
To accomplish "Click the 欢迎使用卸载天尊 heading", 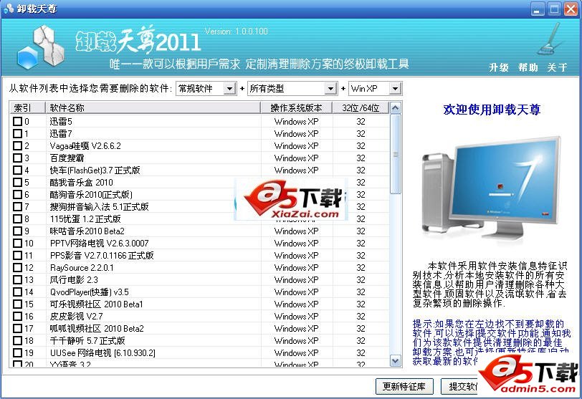I will click(492, 110).
